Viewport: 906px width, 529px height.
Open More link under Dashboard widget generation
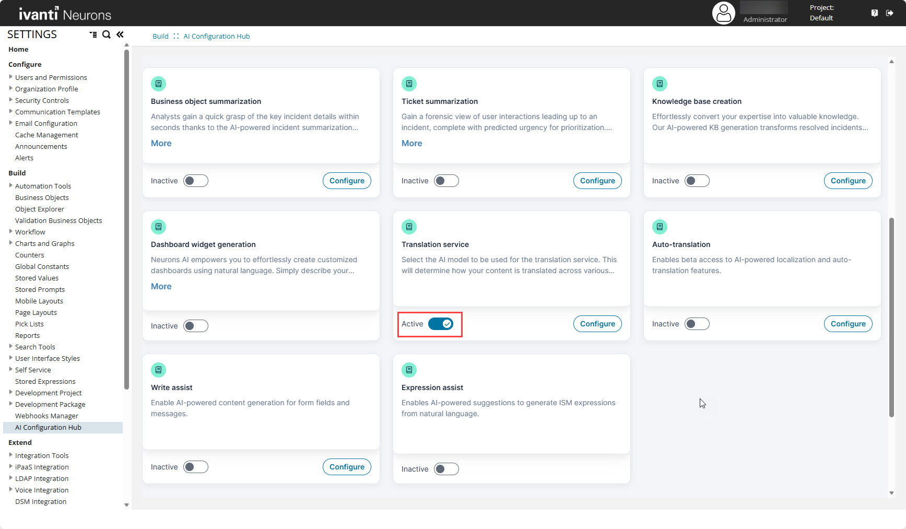[x=161, y=286]
